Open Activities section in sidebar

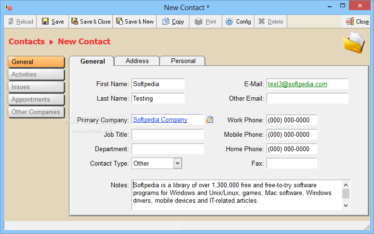(x=36, y=74)
